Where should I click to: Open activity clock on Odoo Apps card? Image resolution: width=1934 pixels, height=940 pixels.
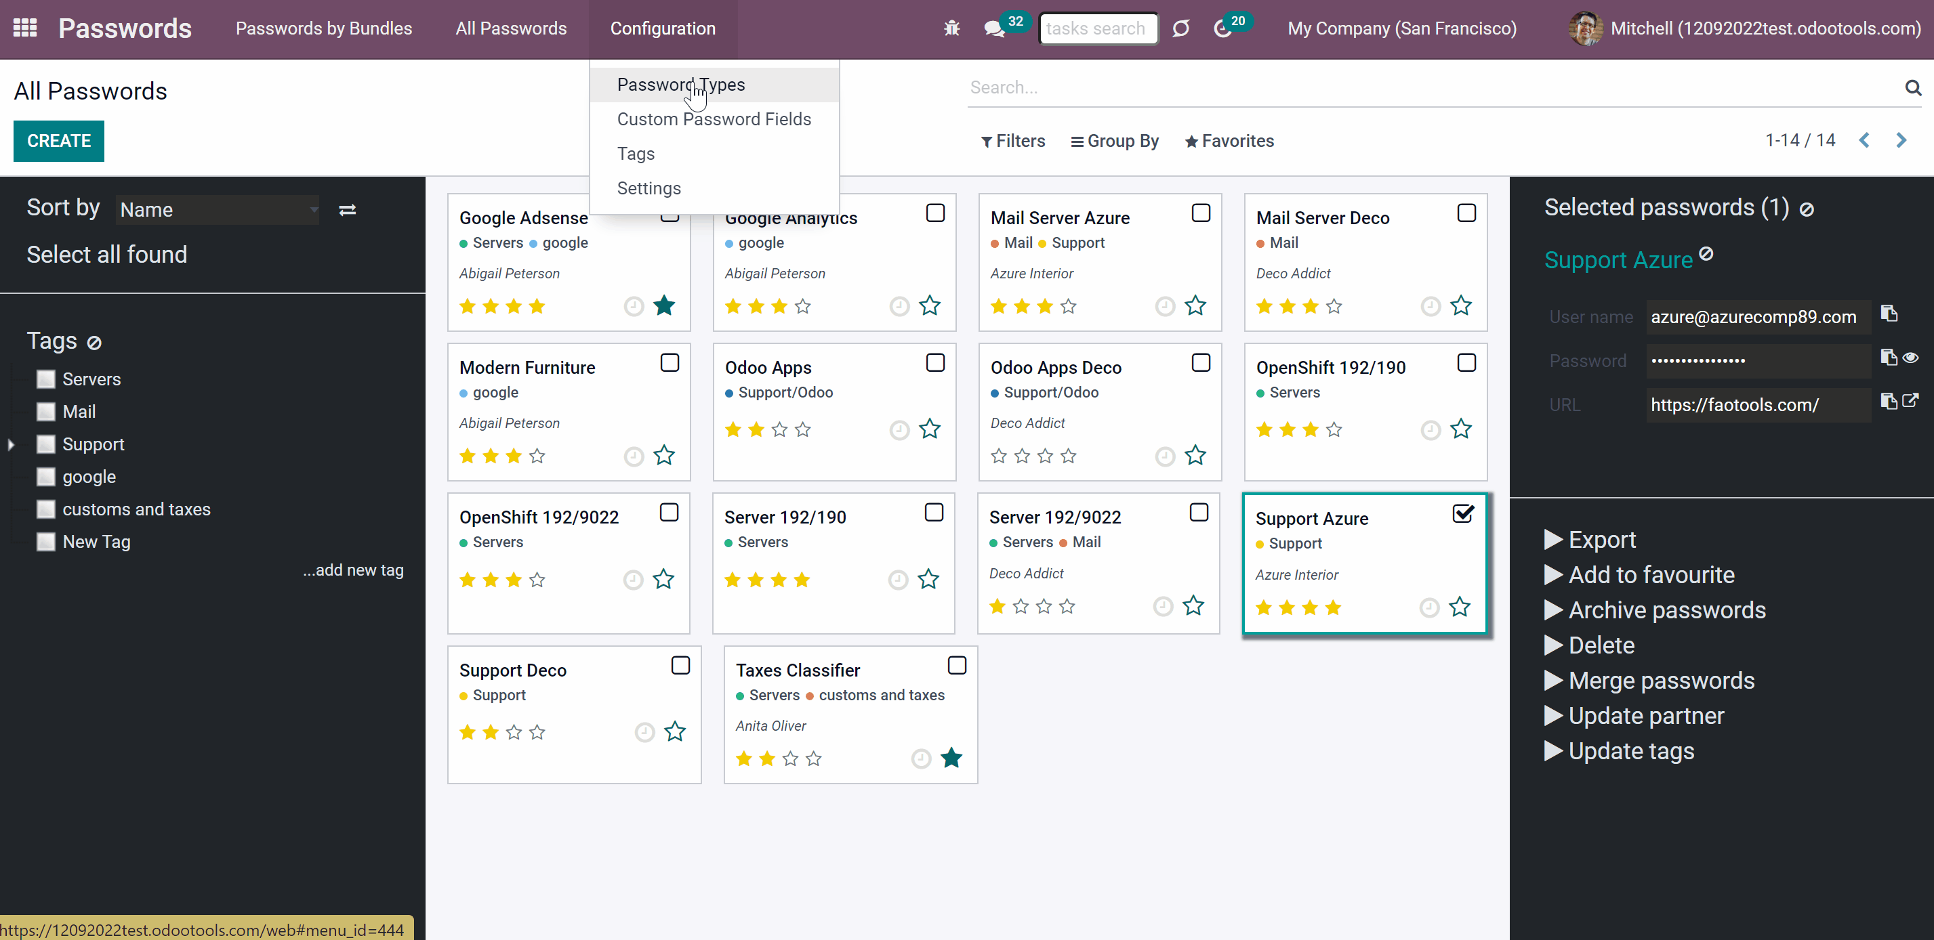coord(899,430)
